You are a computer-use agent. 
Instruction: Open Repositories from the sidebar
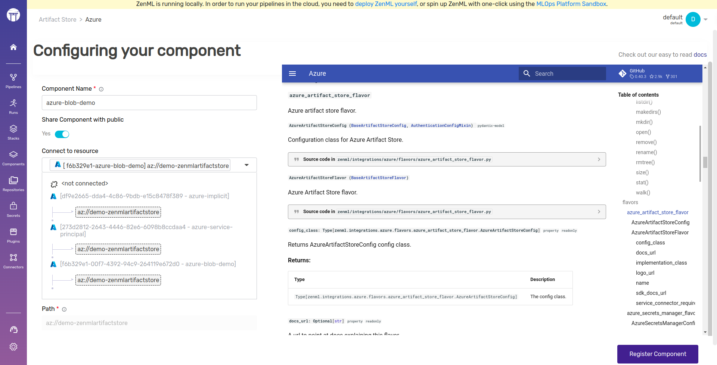point(13,183)
